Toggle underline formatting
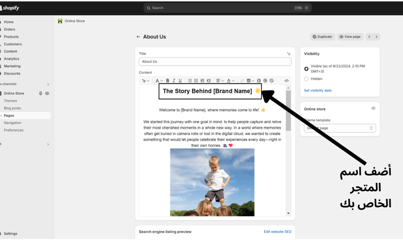Screen dimensions: 403x240 (x=180, y=81)
